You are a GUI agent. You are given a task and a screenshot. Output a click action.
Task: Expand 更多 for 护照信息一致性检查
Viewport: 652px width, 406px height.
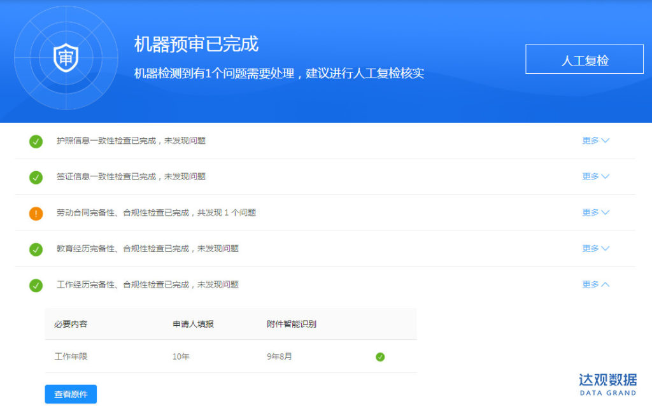pyautogui.click(x=595, y=141)
